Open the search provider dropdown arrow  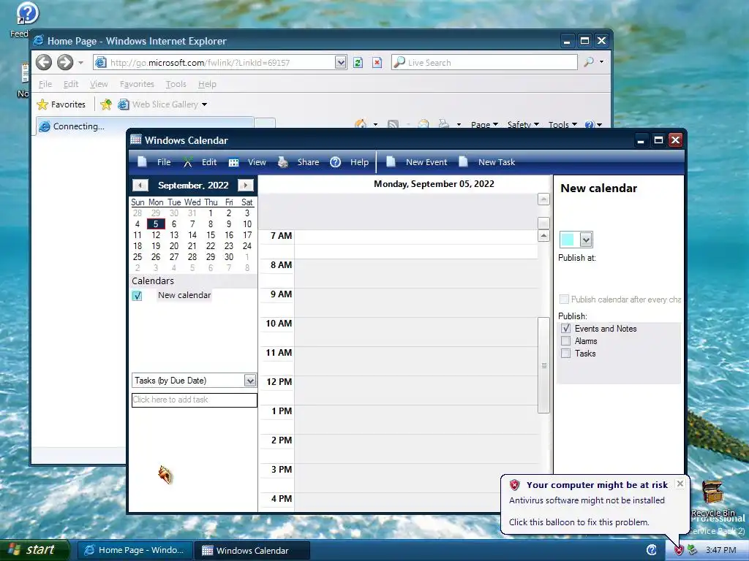(601, 62)
